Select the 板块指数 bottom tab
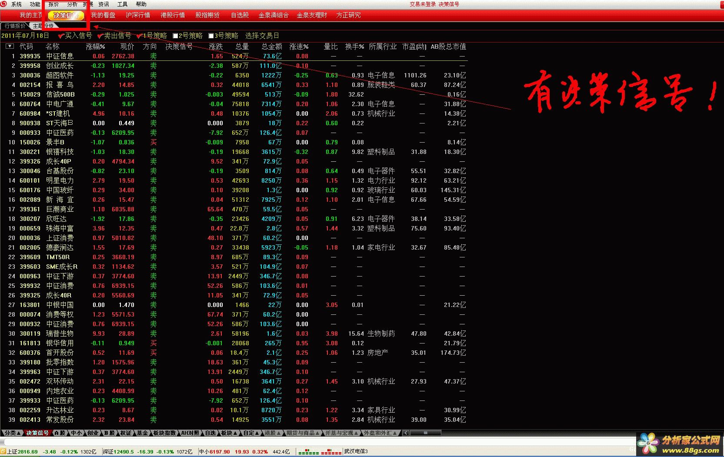The width and height of the screenshot is (724, 457). click(x=165, y=433)
